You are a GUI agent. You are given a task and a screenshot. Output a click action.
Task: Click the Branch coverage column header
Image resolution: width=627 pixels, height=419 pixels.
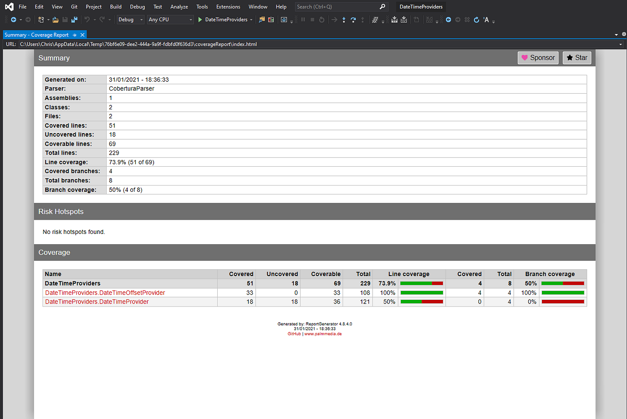[550, 274]
